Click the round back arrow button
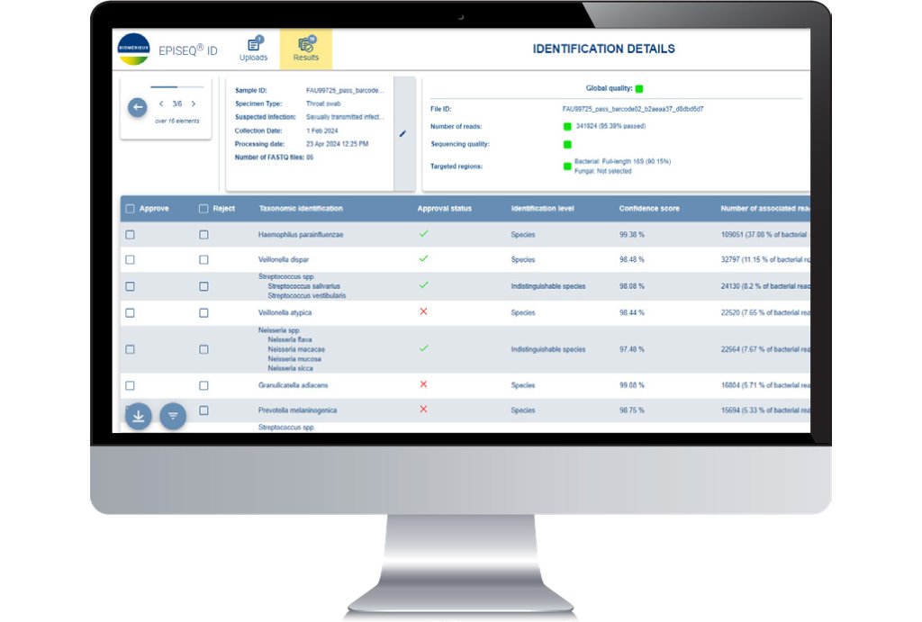922x622 pixels. point(137,107)
